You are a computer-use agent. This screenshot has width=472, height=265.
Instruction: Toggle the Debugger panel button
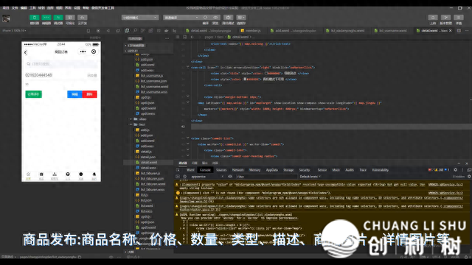click(x=58, y=18)
